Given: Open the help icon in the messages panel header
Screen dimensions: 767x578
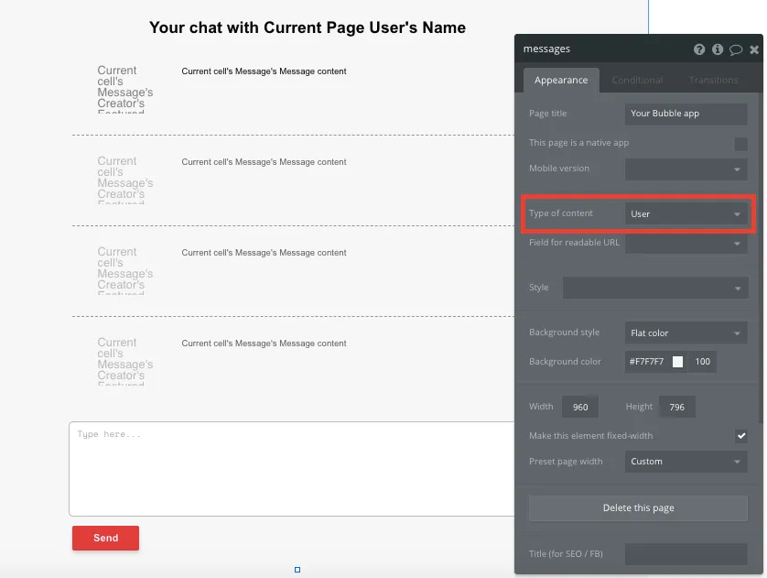Looking at the screenshot, I should click(x=699, y=49).
